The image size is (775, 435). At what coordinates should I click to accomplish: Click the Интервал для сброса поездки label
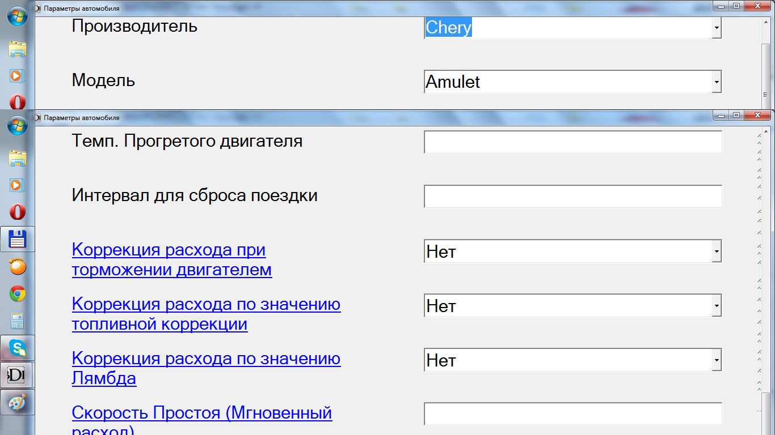(x=195, y=195)
